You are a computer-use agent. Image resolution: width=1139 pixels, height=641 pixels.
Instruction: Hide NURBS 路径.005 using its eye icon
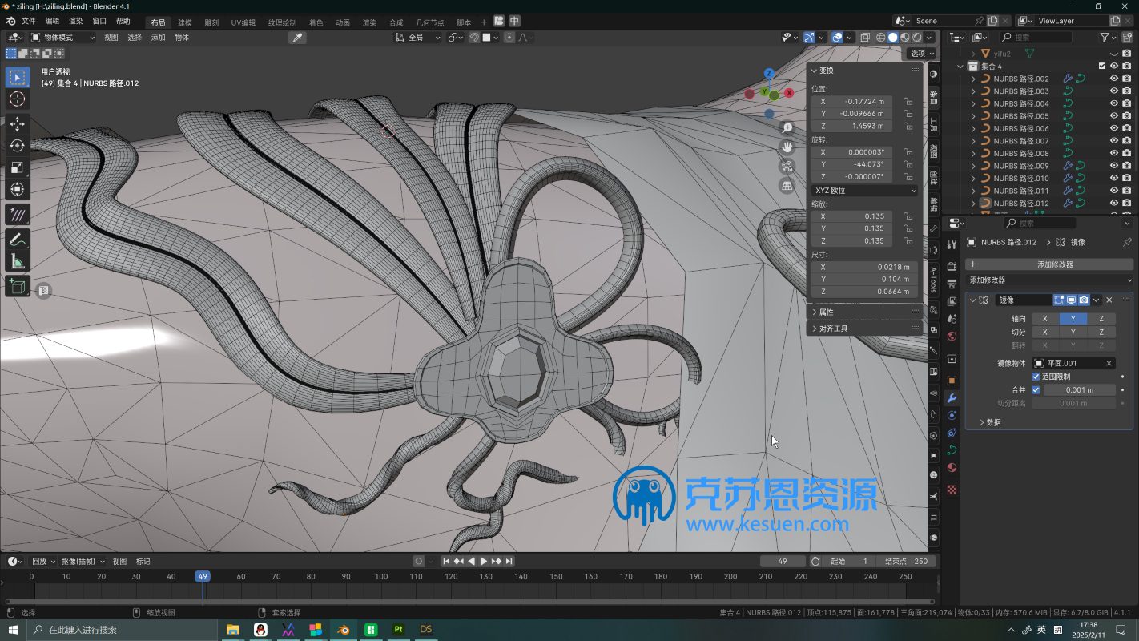tap(1113, 116)
